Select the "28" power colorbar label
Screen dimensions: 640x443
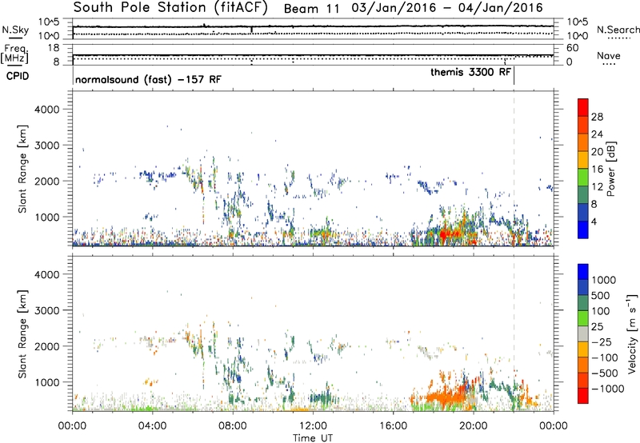coord(597,117)
